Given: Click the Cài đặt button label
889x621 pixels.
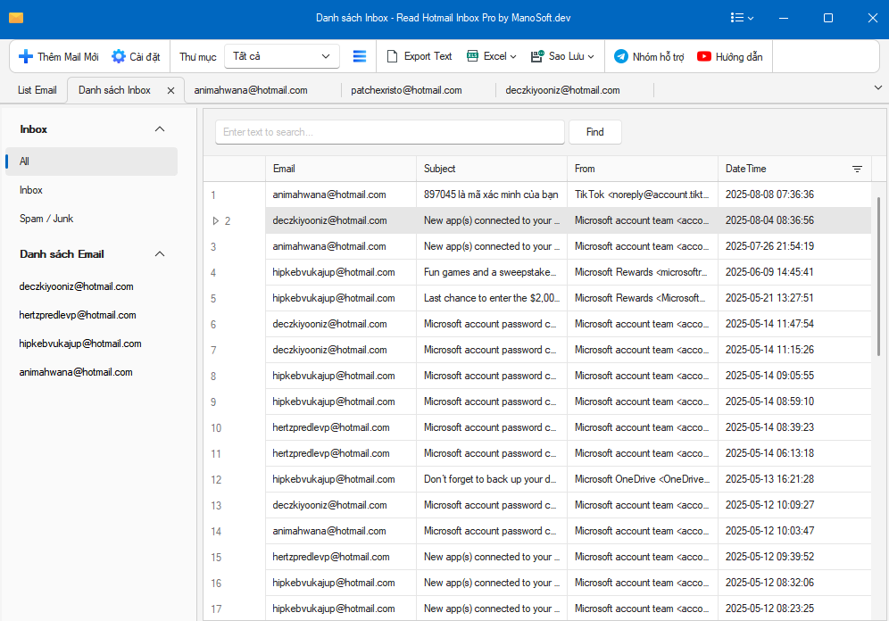Looking at the screenshot, I should click(145, 57).
